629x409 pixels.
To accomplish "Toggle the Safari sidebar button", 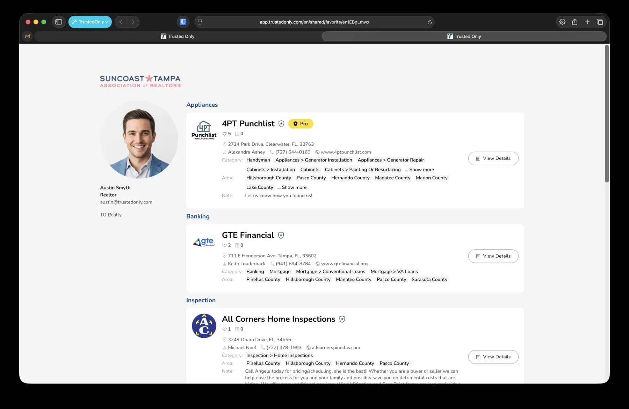I will 59,22.
